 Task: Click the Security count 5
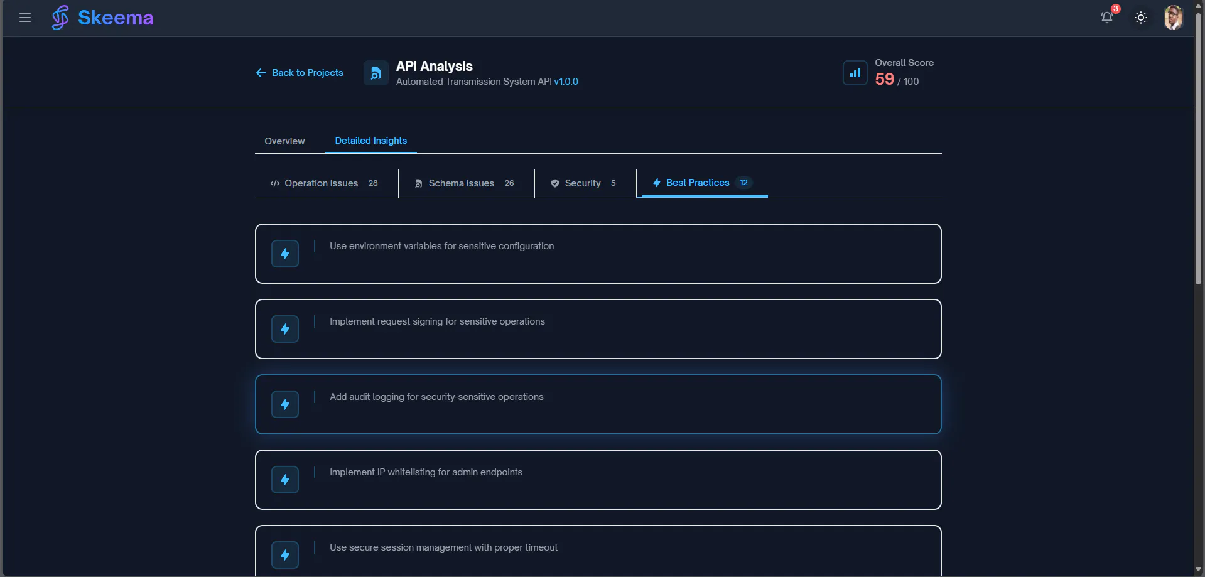pos(613,183)
